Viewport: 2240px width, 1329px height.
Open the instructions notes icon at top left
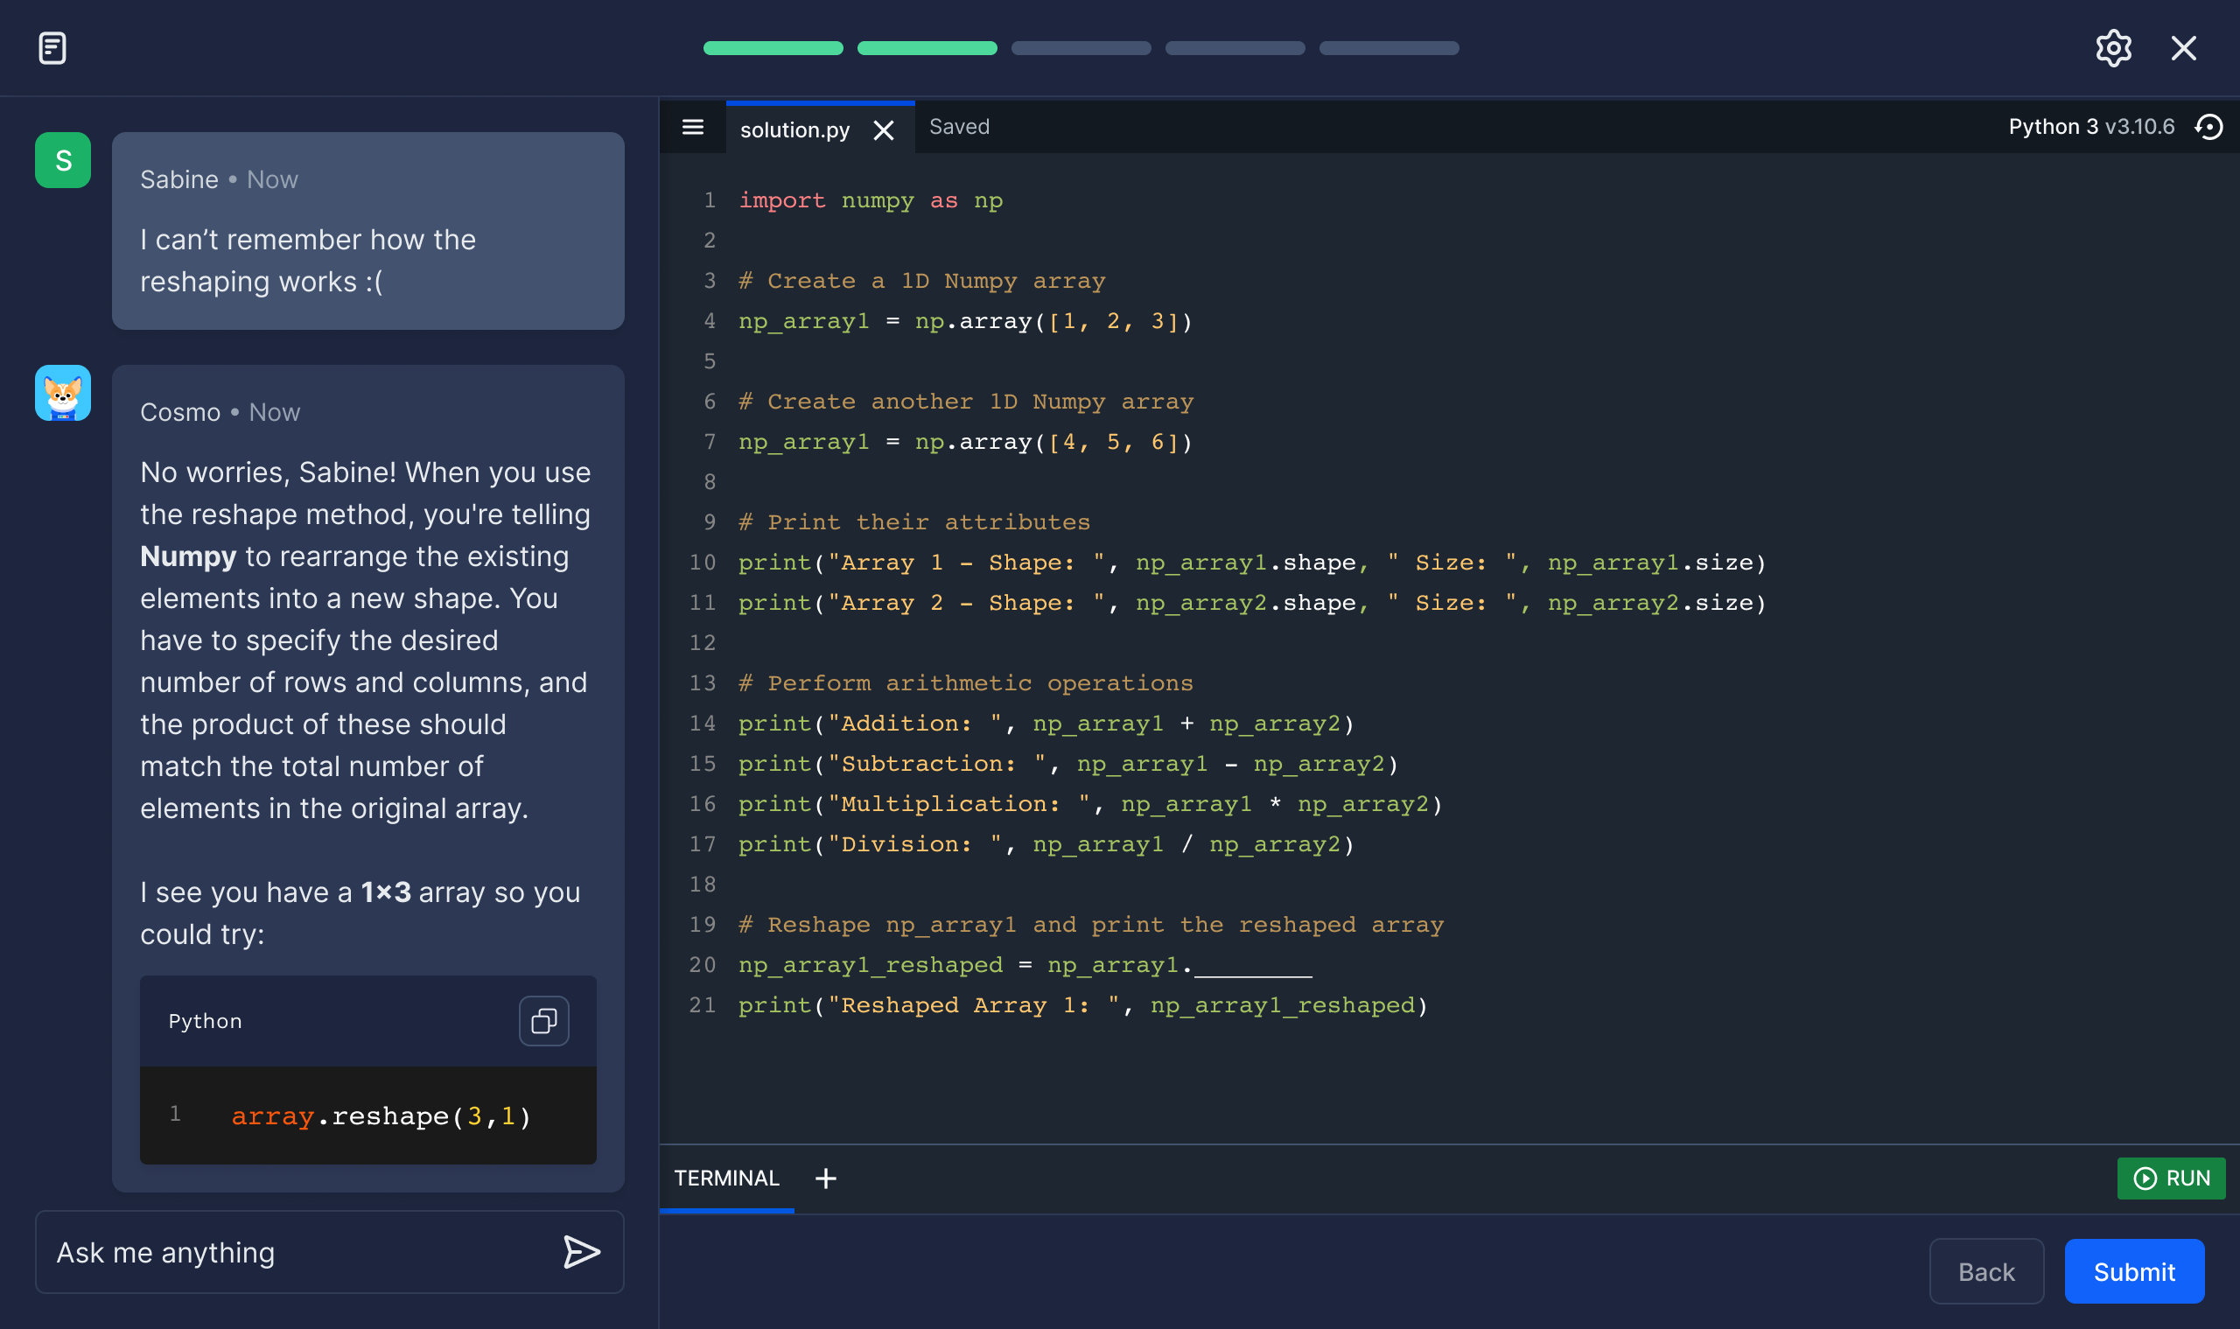[x=52, y=48]
